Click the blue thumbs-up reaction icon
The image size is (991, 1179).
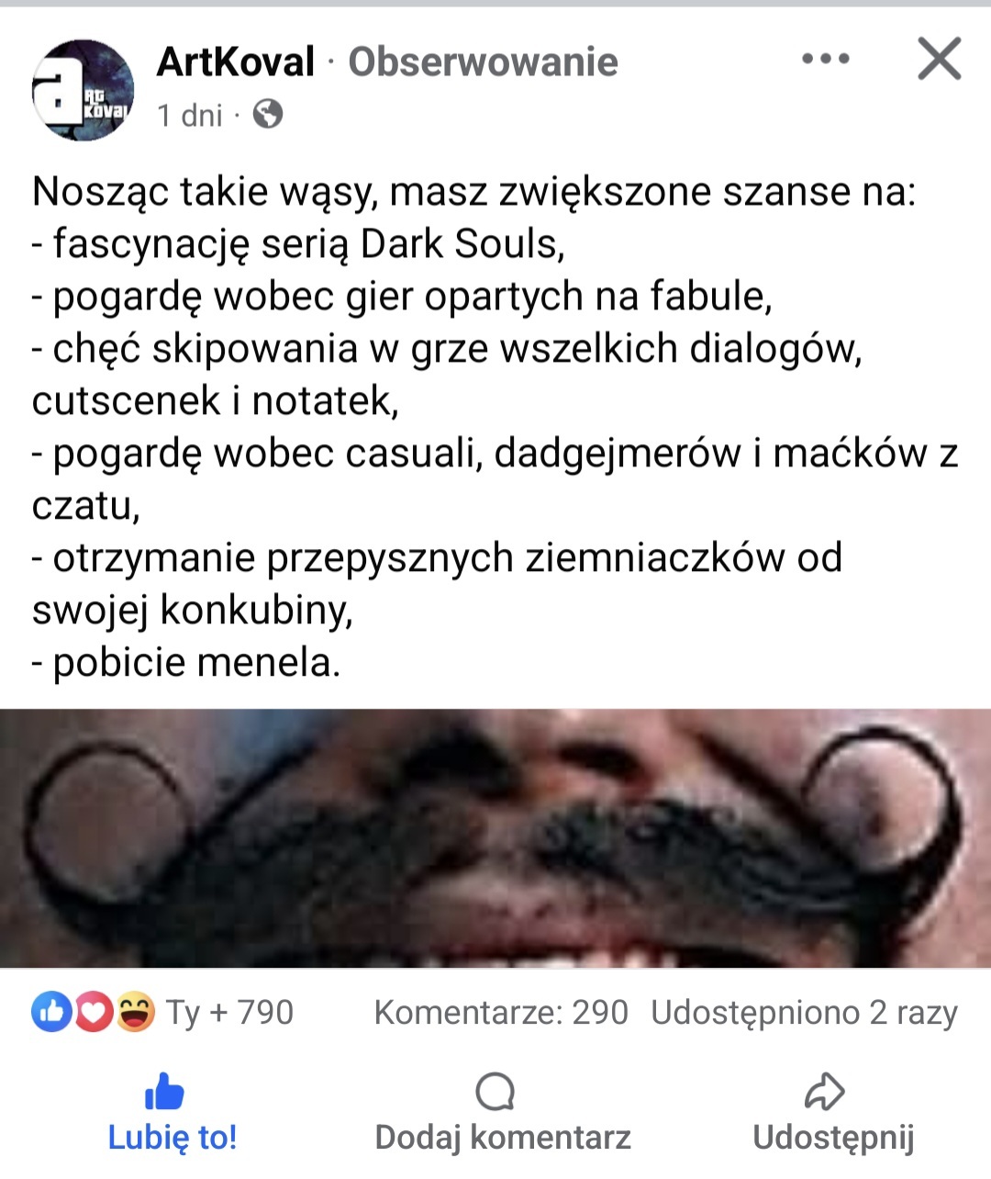[51, 1012]
